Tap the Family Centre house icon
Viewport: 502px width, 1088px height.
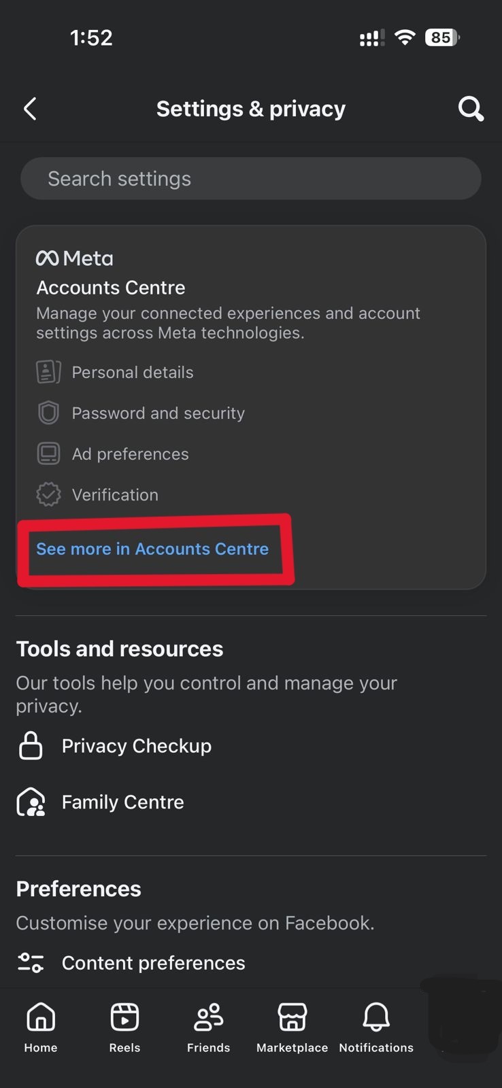[x=31, y=802]
